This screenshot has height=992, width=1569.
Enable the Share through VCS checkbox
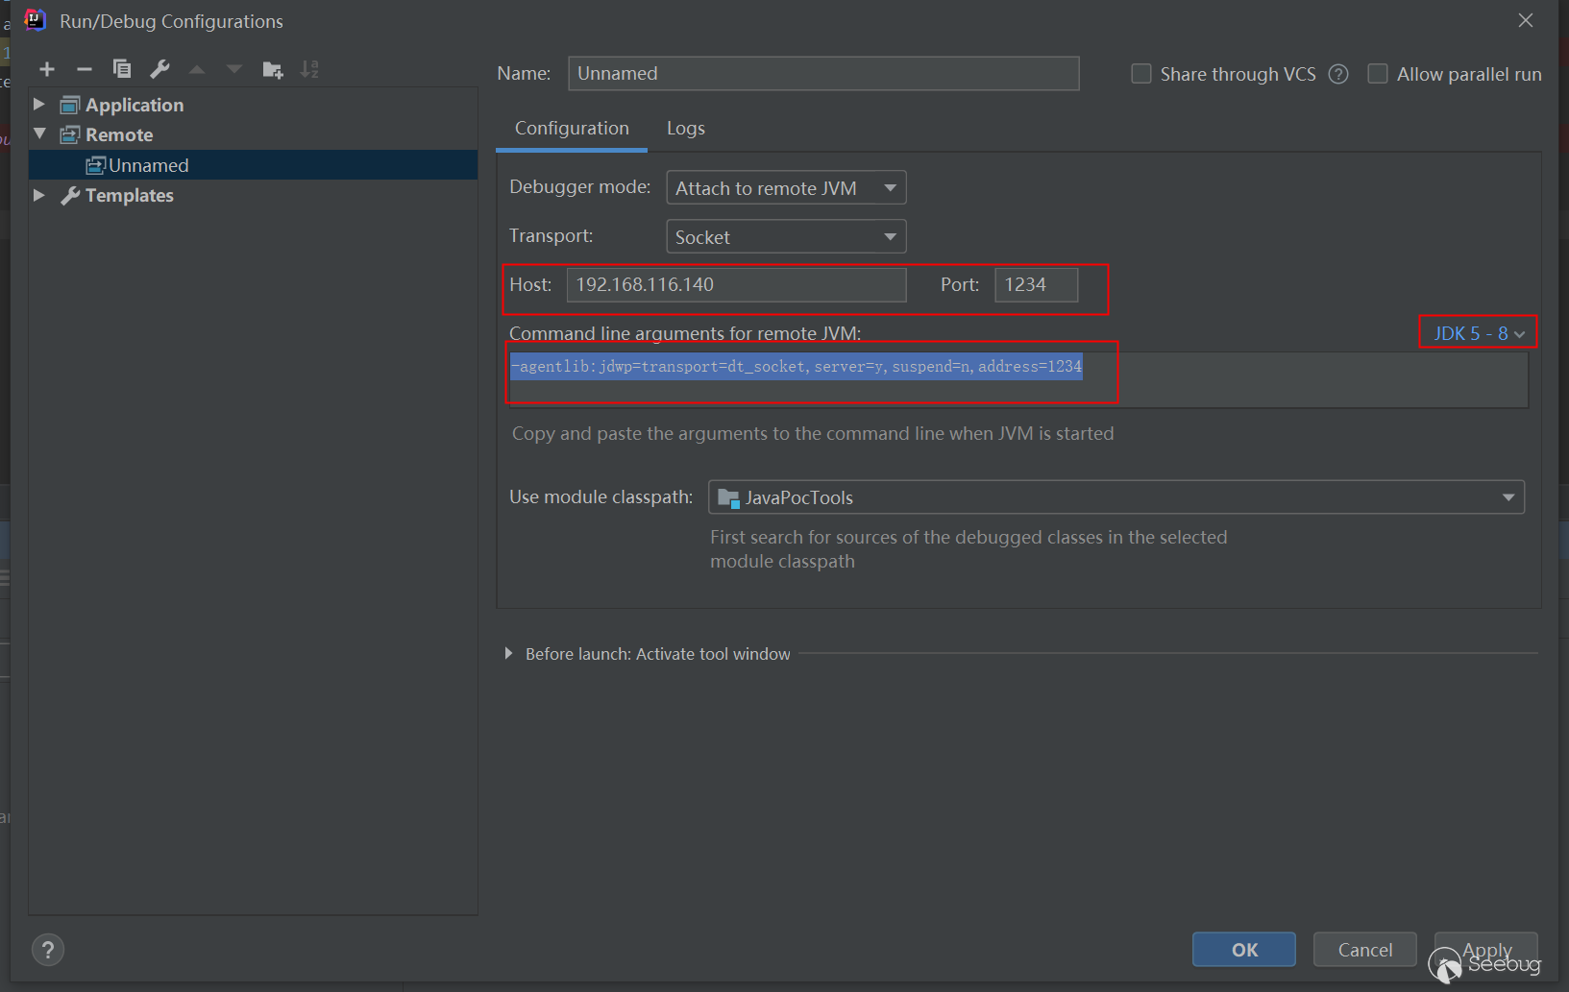[x=1141, y=74]
